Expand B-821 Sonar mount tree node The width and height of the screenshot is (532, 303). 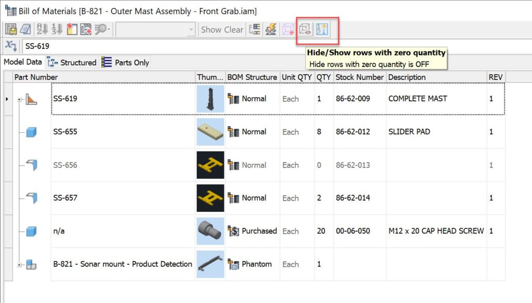[x=19, y=265]
